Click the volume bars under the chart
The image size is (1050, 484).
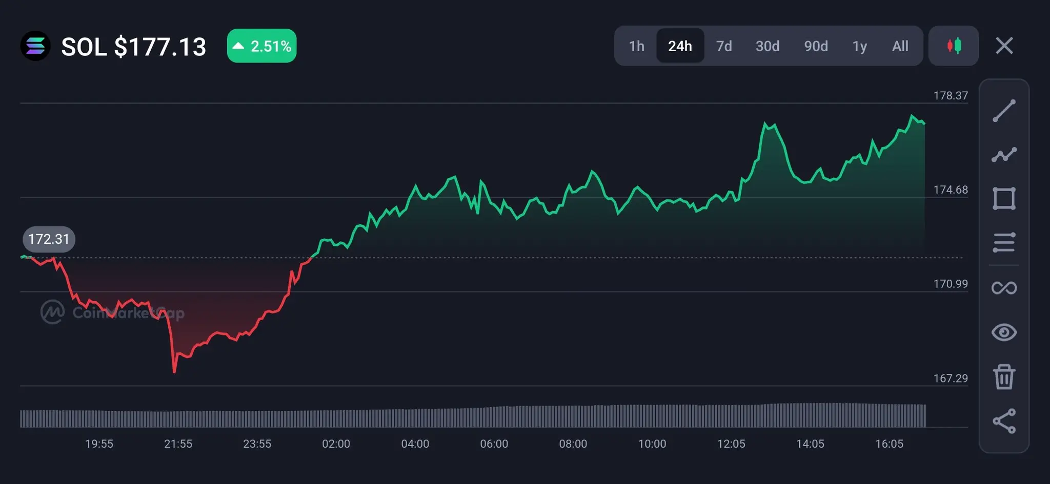pos(473,415)
